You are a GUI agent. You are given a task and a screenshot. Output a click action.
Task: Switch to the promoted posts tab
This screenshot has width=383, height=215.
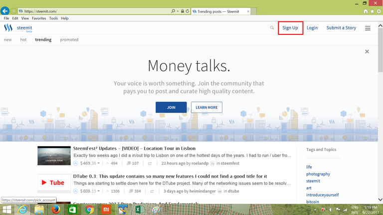click(69, 40)
